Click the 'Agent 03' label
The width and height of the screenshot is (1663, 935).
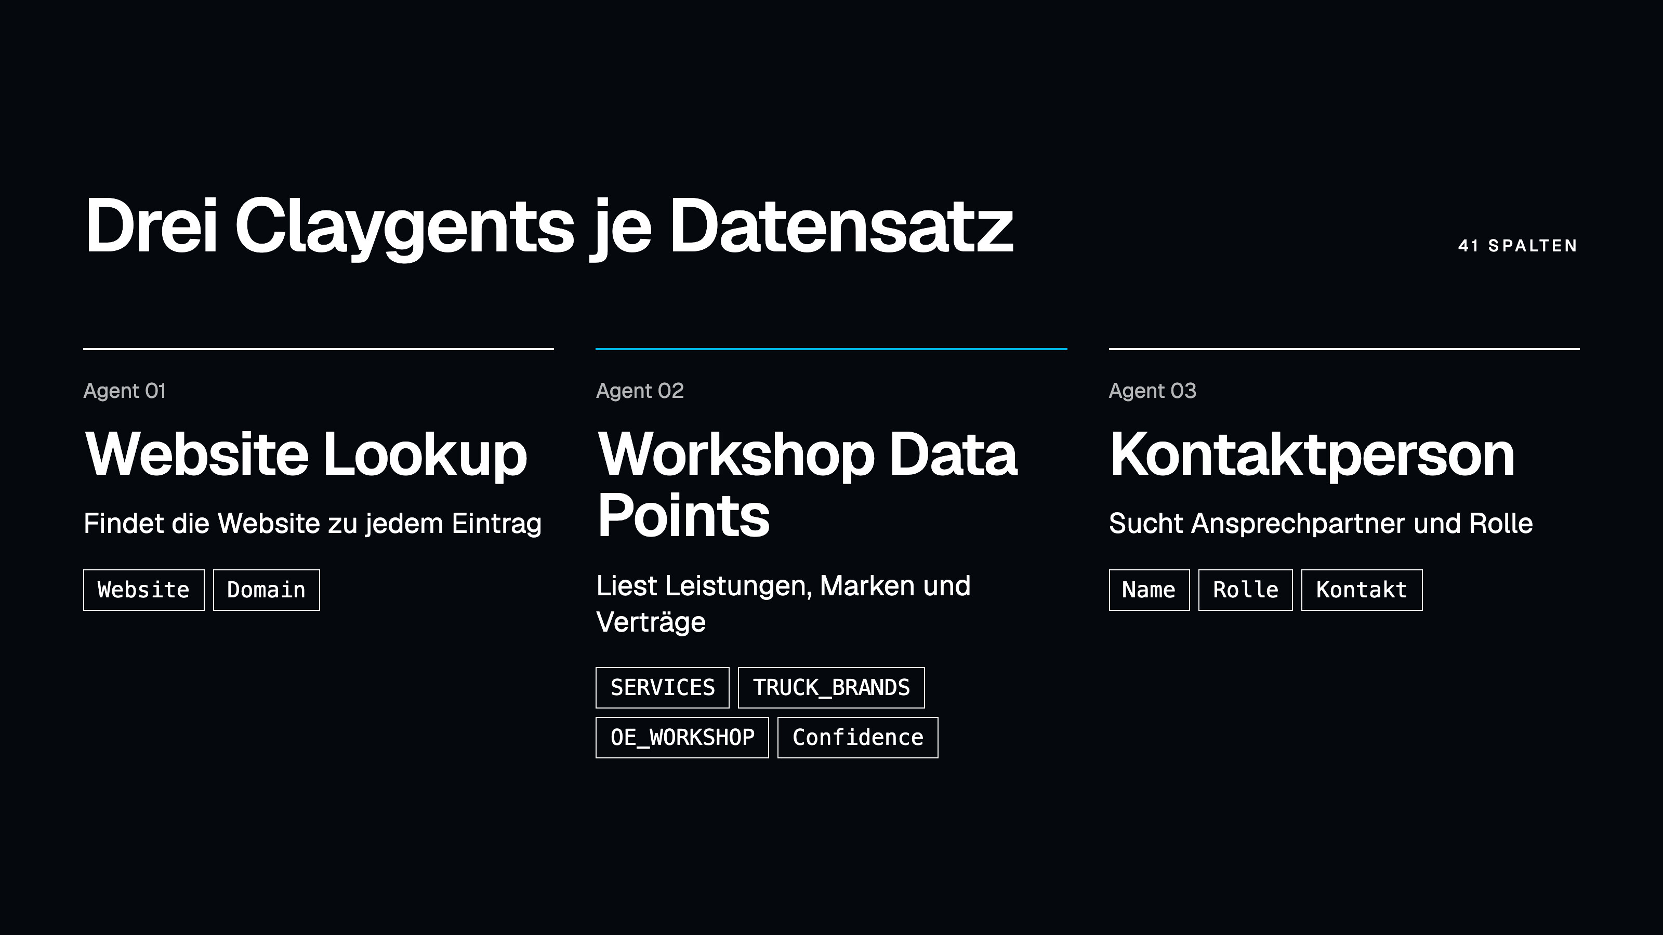tap(1152, 391)
